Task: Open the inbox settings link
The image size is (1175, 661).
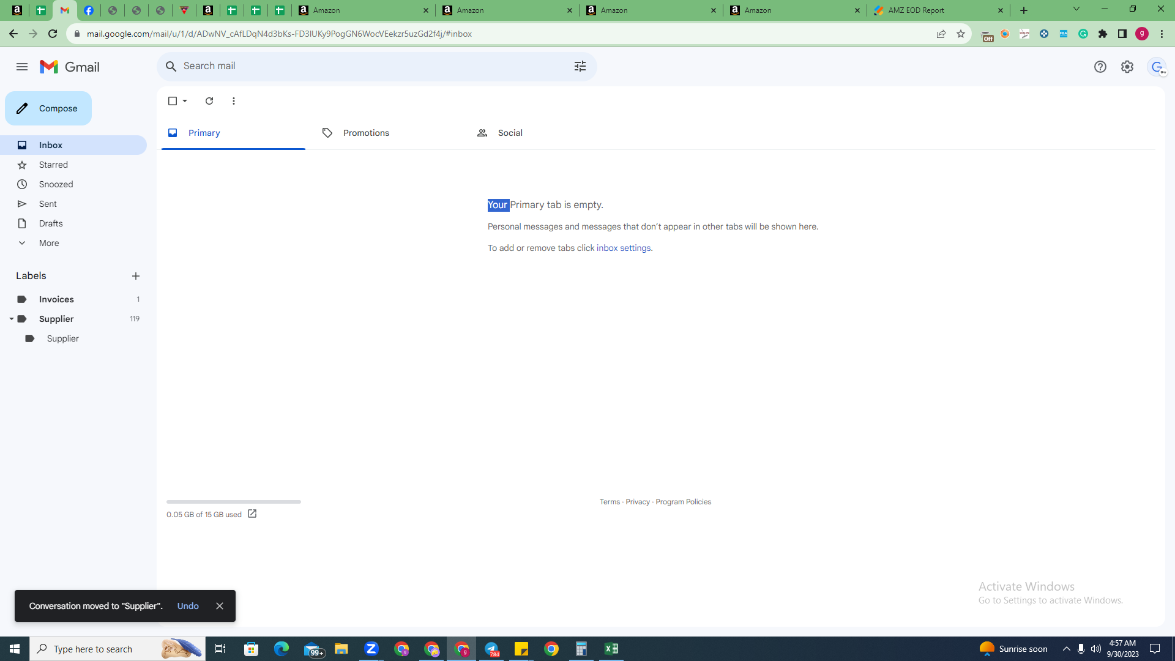Action: [x=624, y=248]
